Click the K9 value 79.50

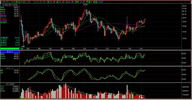pos(16,70)
